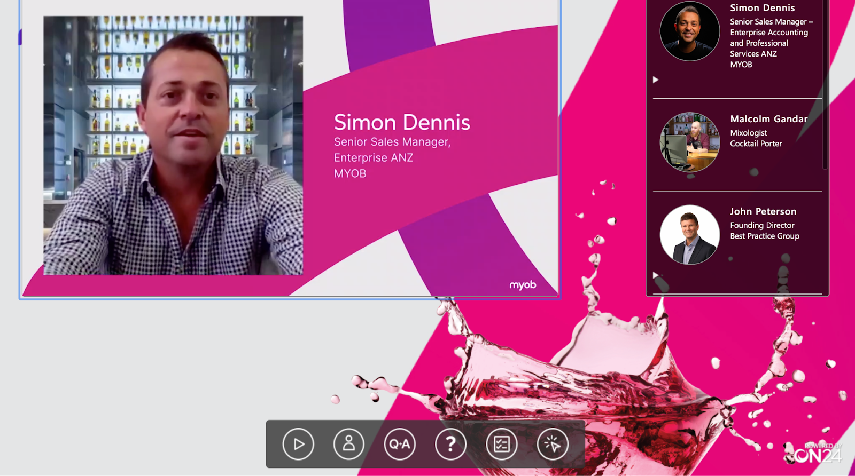Click the speaker panel scrollbar
Image resolution: width=855 pixels, height=476 pixels.
coord(825,84)
